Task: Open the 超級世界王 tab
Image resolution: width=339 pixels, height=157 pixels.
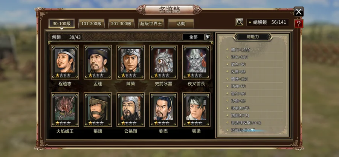Action: tap(151, 24)
